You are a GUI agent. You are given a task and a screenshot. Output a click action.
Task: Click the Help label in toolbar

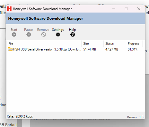pyautogui.click(x=72, y=30)
